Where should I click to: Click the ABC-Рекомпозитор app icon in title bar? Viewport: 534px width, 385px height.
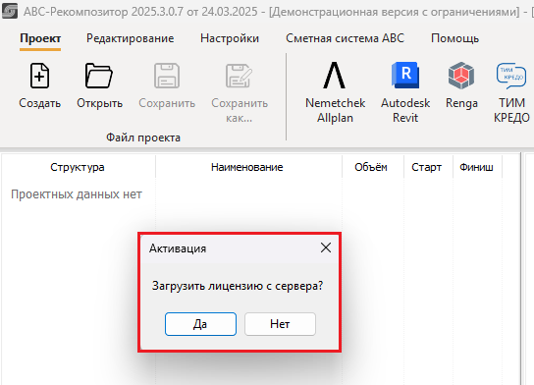pyautogui.click(x=10, y=11)
